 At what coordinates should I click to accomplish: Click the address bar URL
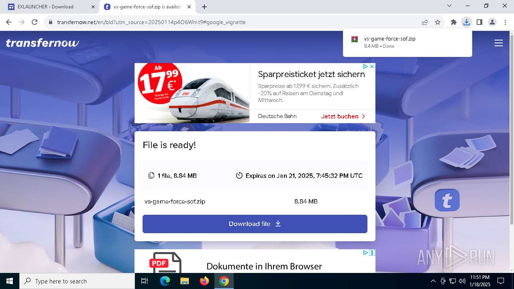coord(151,22)
